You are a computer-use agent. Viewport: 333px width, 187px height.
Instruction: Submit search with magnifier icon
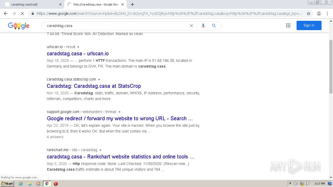tap(214, 26)
